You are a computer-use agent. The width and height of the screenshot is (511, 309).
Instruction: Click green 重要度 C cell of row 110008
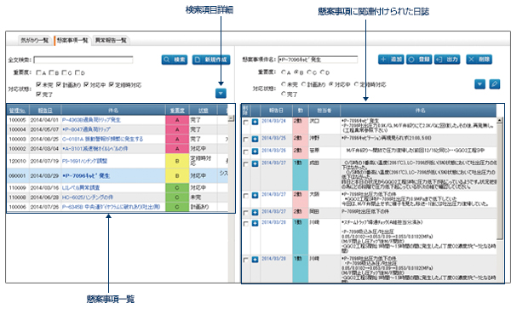[177, 197]
